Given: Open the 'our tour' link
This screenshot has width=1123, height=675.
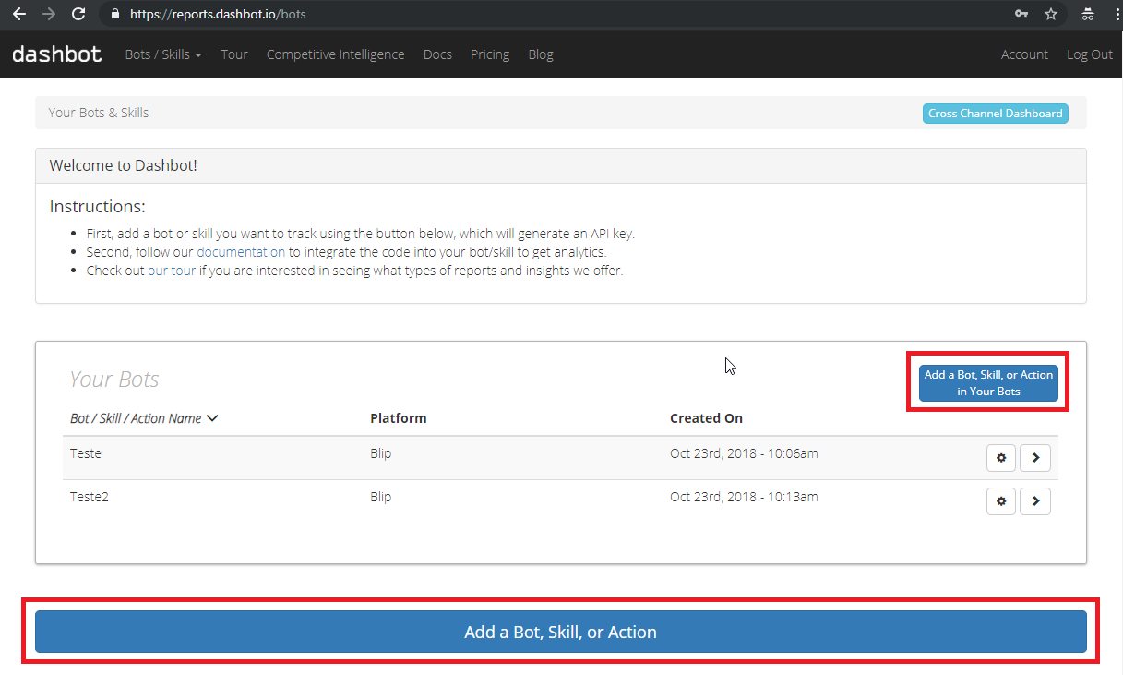Looking at the screenshot, I should point(172,271).
